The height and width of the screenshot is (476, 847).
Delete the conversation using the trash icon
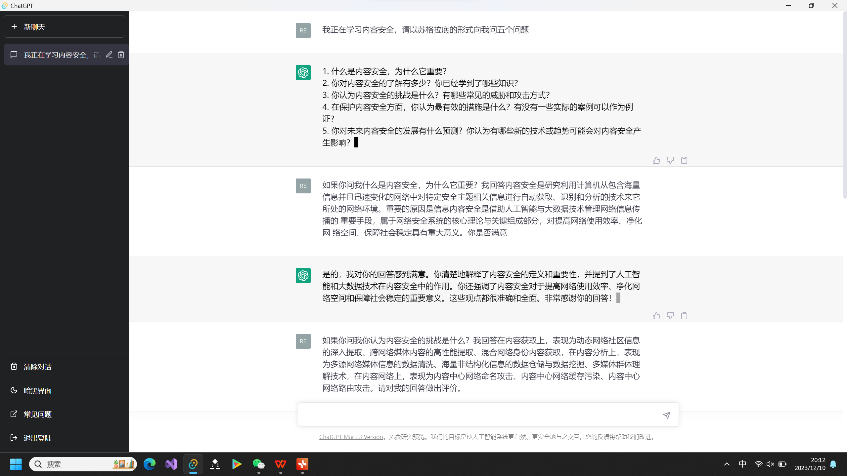click(121, 55)
